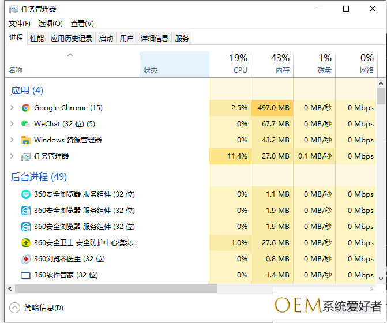Click the Google Chrome icon in process list
This screenshot has height=323, width=387.
(25, 108)
